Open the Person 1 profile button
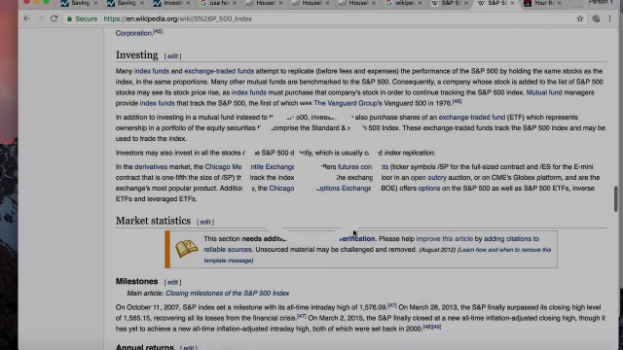This screenshot has width=623, height=350. click(x=600, y=2)
